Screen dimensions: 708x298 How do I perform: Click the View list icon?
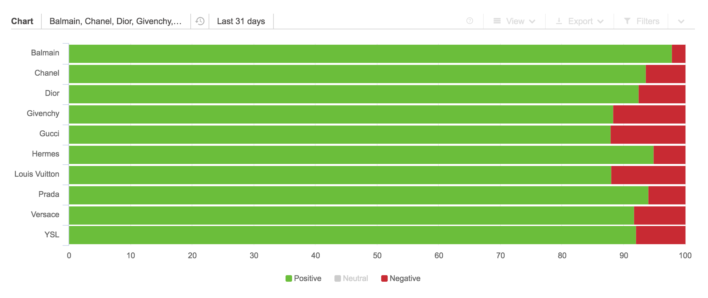497,21
